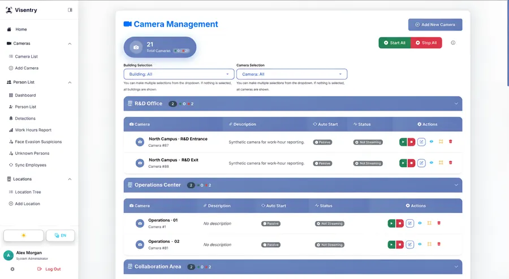Click the info icon beside Stop All

pyautogui.click(x=453, y=43)
